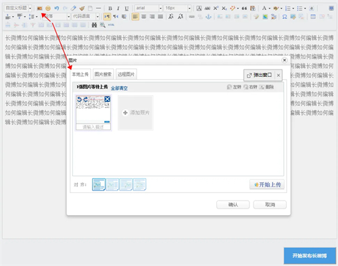Click the magnifier preview icon
Screen dimensions: 338x266
click(x=103, y=25)
